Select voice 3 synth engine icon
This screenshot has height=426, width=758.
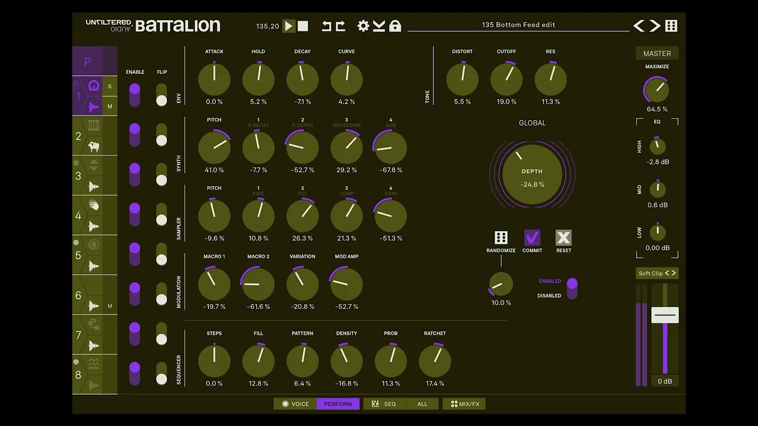[x=94, y=165]
